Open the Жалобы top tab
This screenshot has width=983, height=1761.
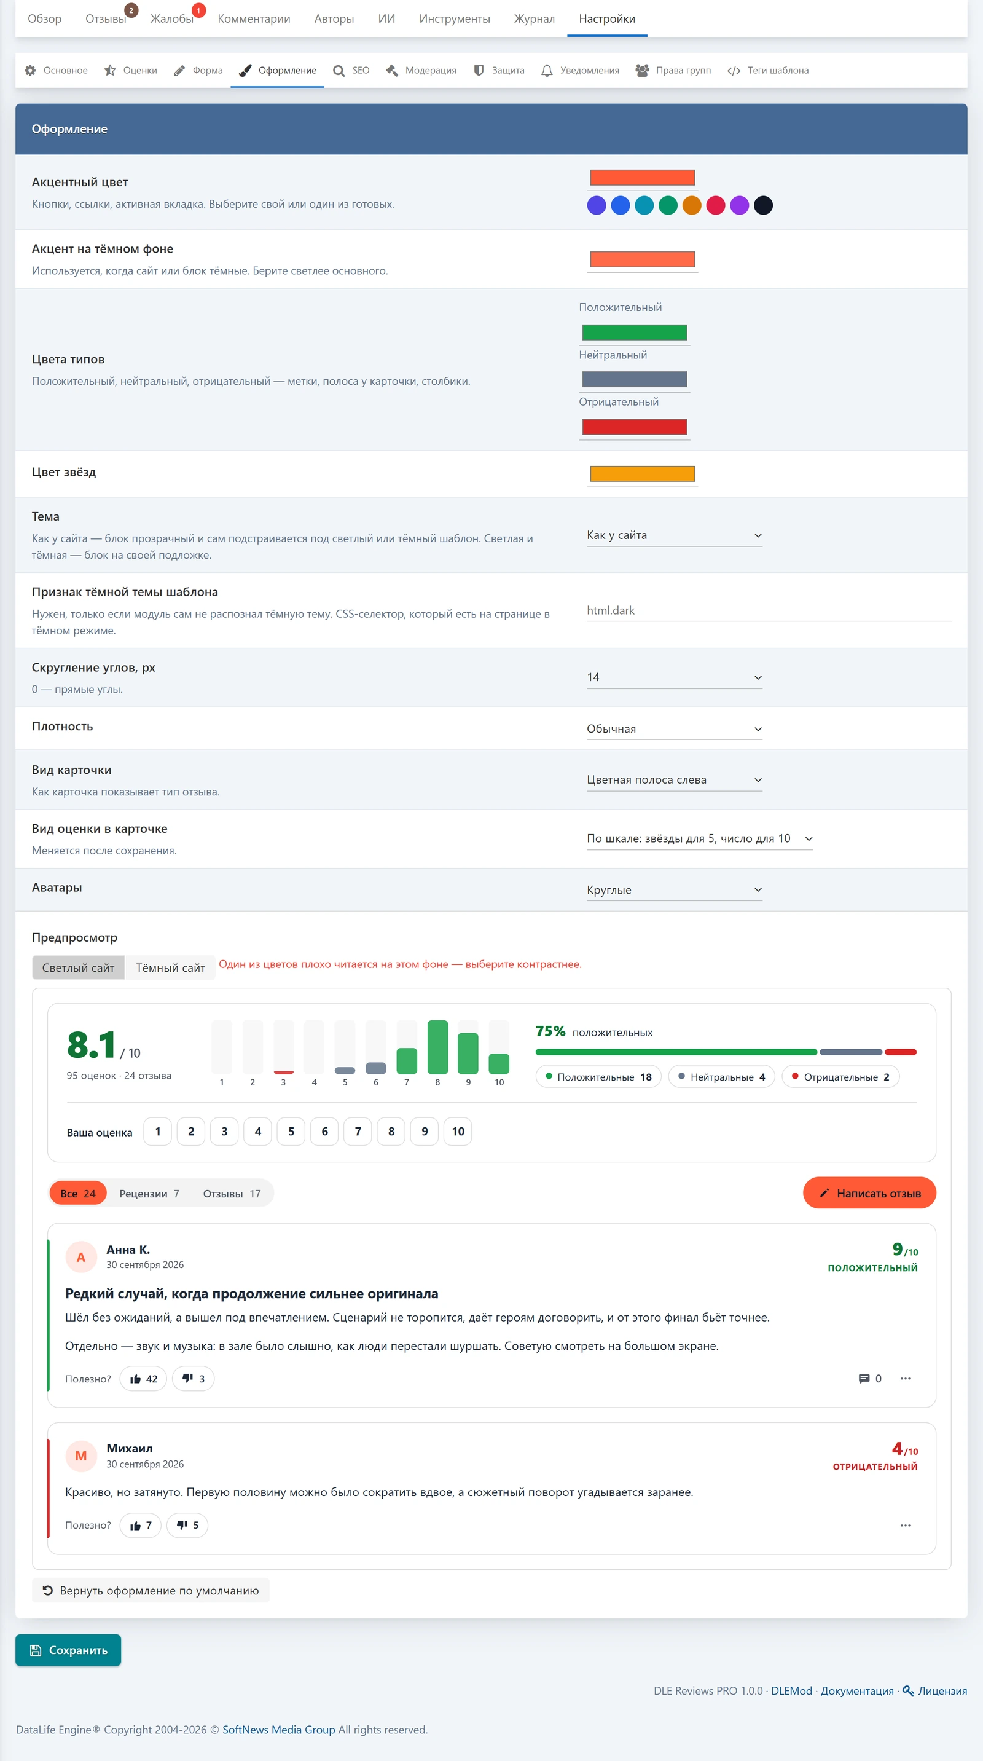(172, 18)
